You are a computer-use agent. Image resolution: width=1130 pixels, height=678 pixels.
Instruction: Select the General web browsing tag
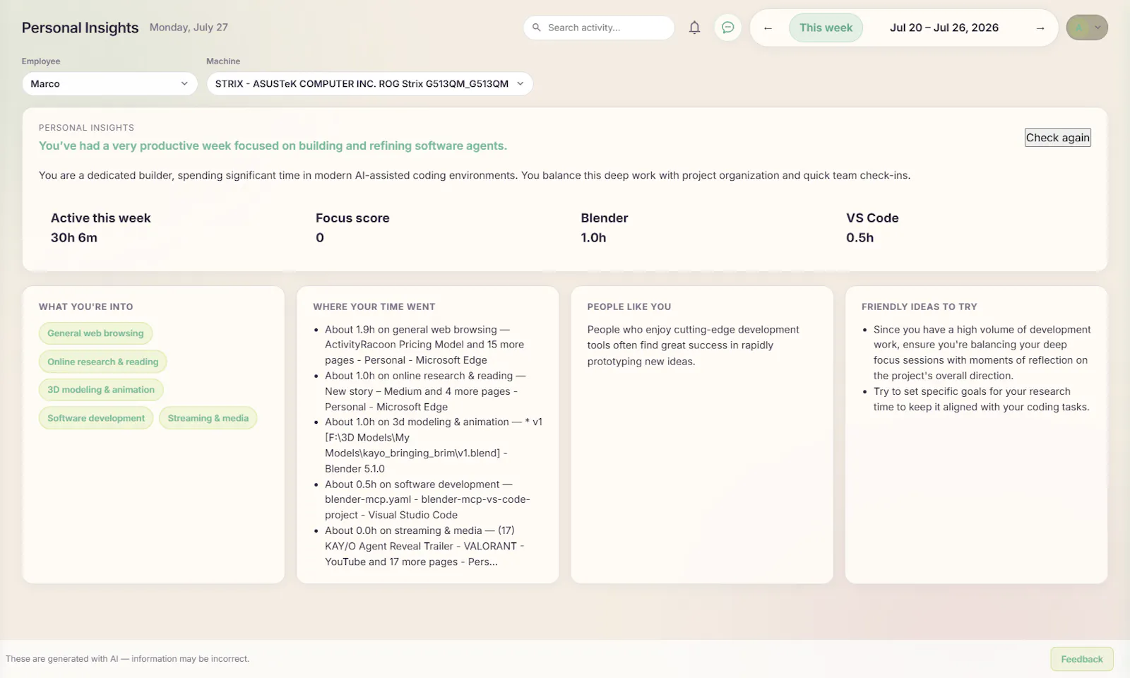click(x=95, y=333)
